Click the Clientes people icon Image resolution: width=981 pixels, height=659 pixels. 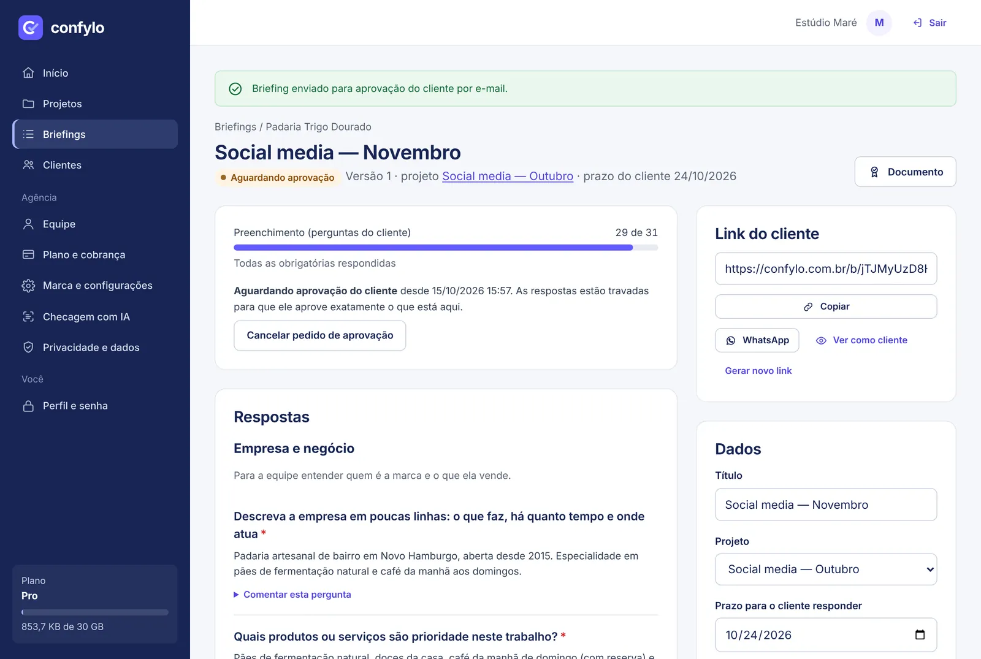coord(28,165)
